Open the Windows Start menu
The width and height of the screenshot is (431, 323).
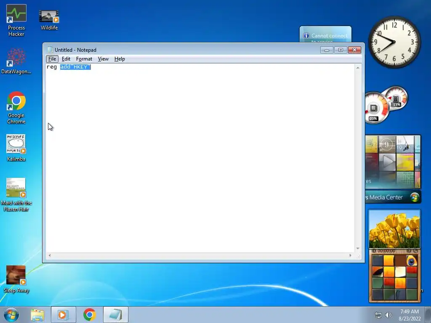click(x=11, y=315)
